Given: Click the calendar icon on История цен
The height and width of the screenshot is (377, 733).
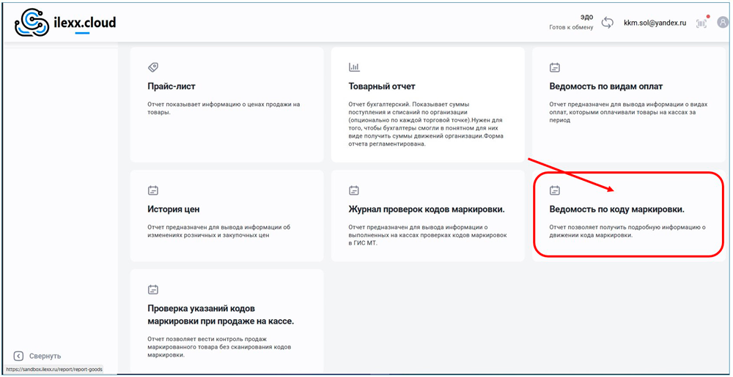Looking at the screenshot, I should [153, 190].
